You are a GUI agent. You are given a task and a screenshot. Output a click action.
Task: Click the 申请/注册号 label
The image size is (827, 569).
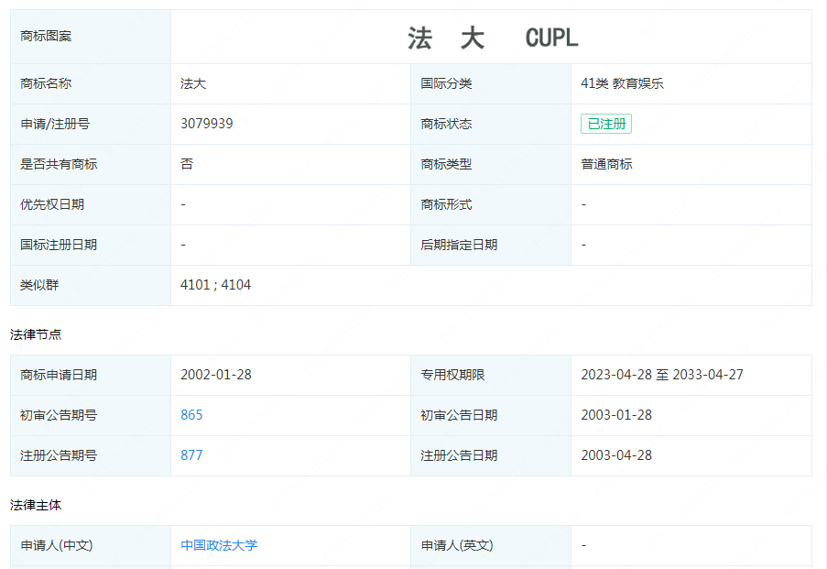pyautogui.click(x=55, y=124)
